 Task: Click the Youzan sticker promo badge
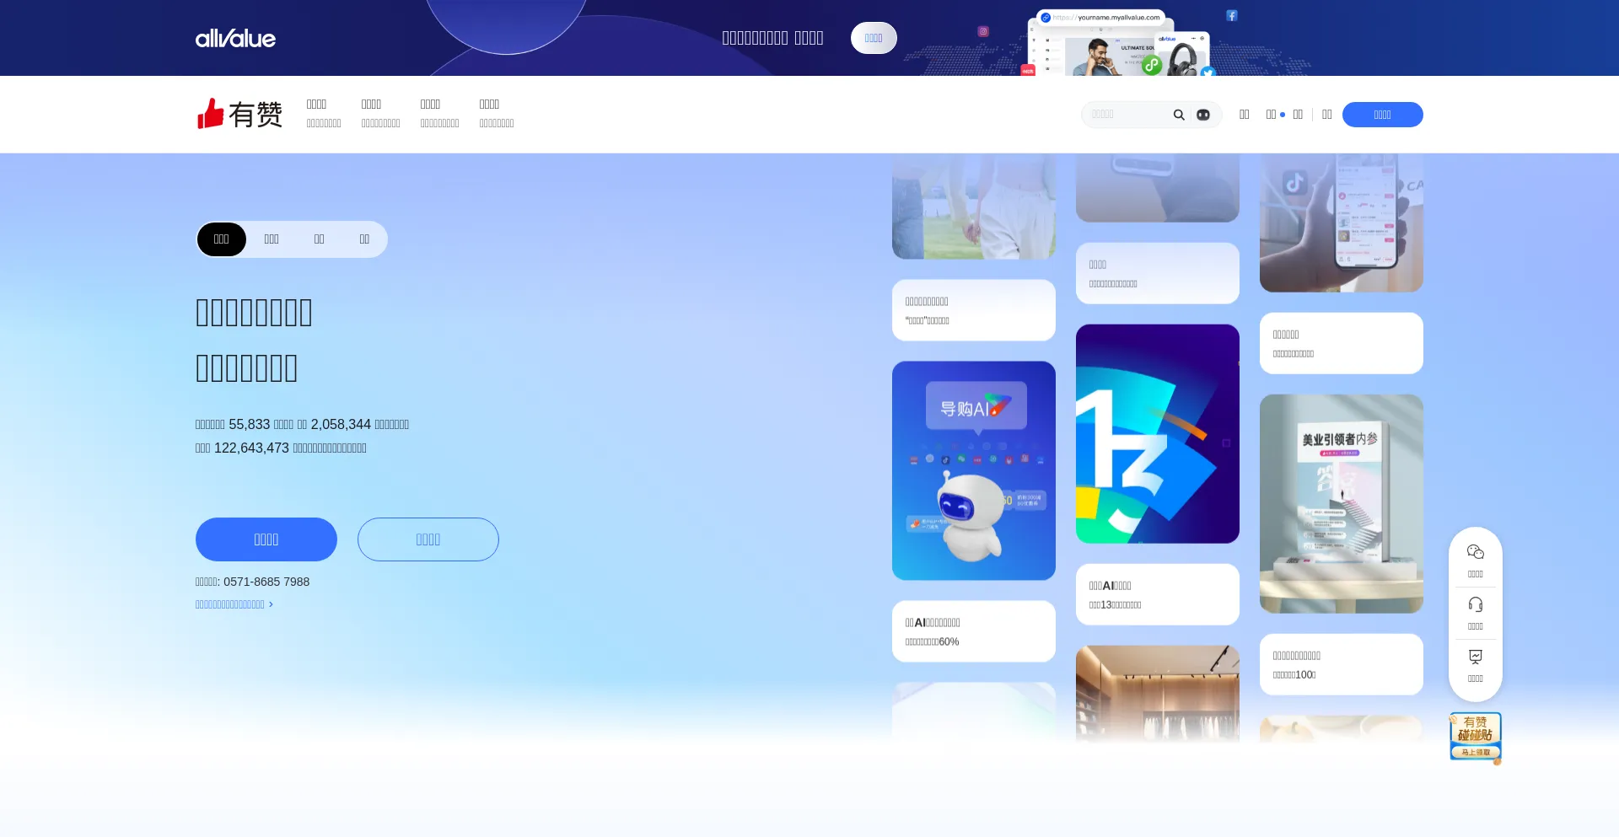[x=1475, y=737]
